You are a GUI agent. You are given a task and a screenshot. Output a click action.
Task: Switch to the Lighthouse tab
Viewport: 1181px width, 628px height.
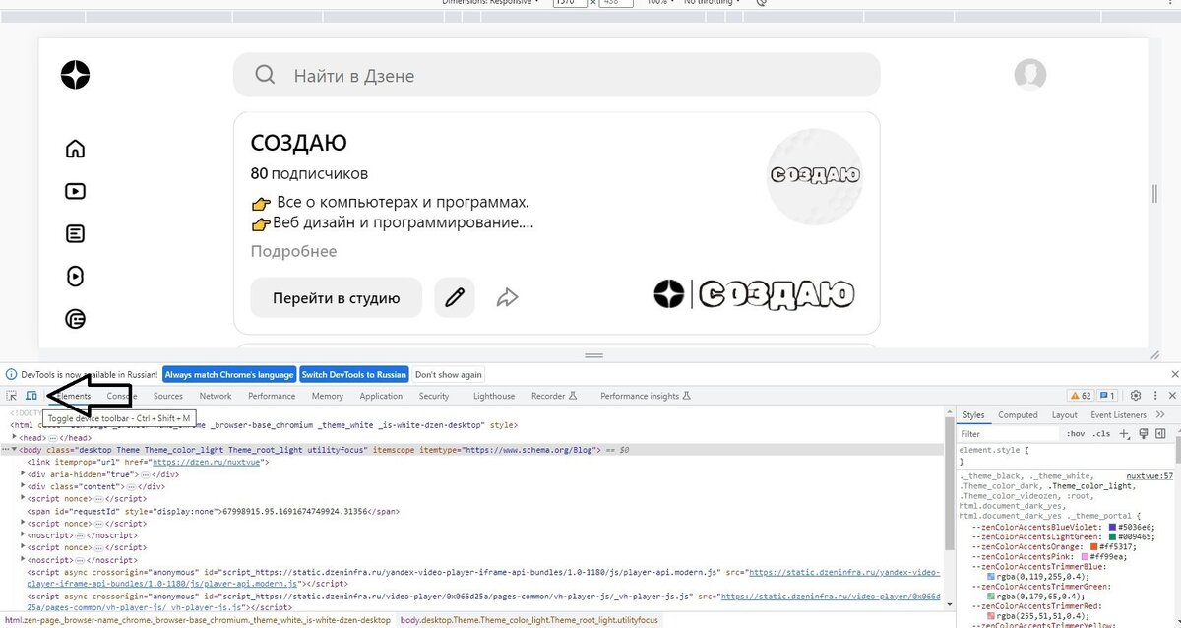(494, 396)
